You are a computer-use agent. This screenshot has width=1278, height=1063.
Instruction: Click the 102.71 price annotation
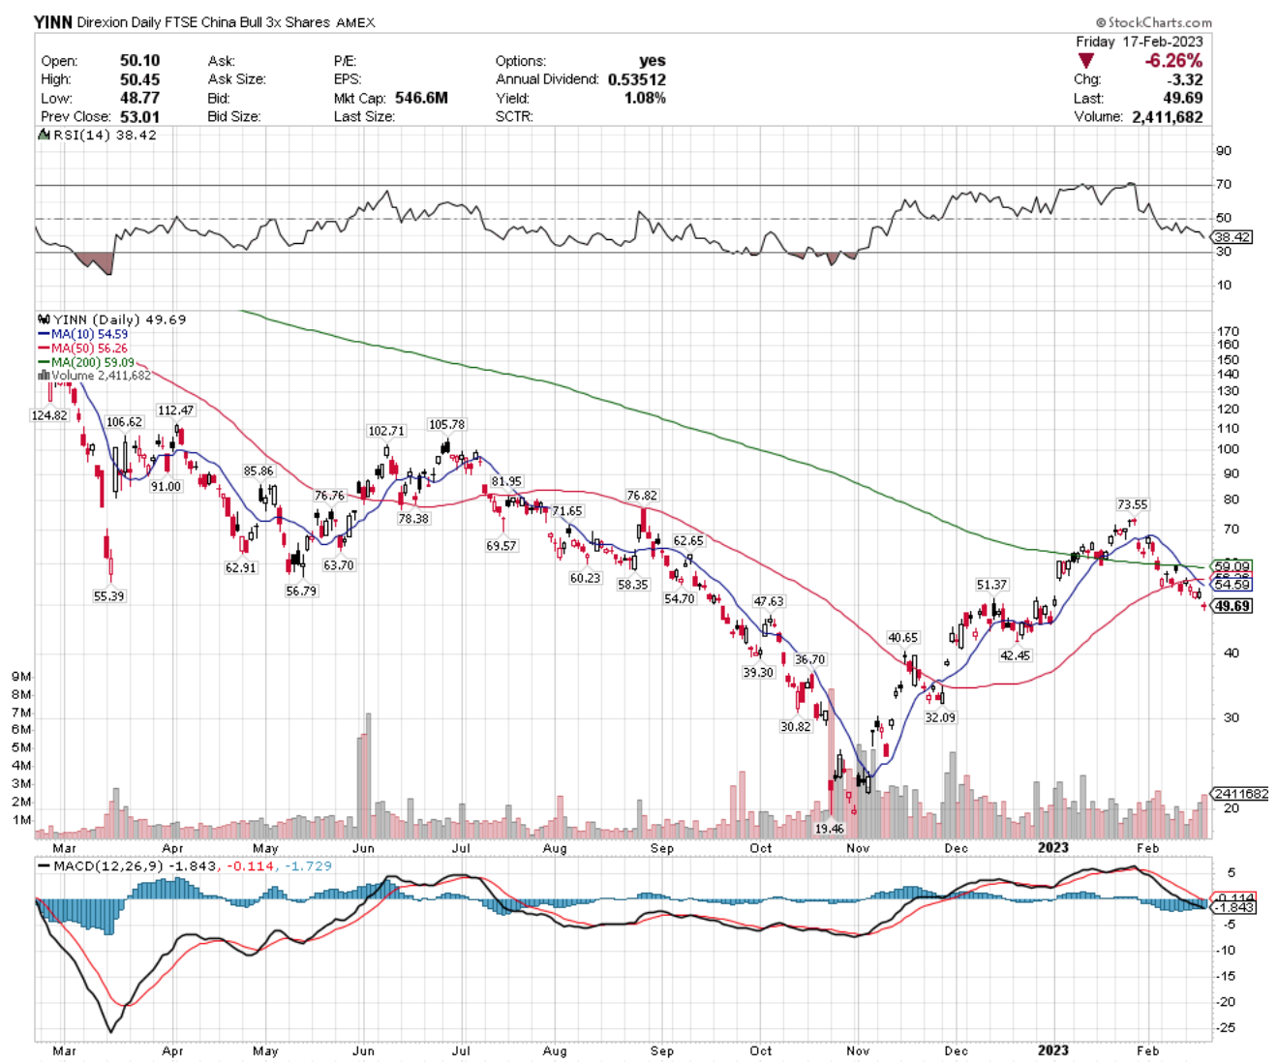coord(386,432)
